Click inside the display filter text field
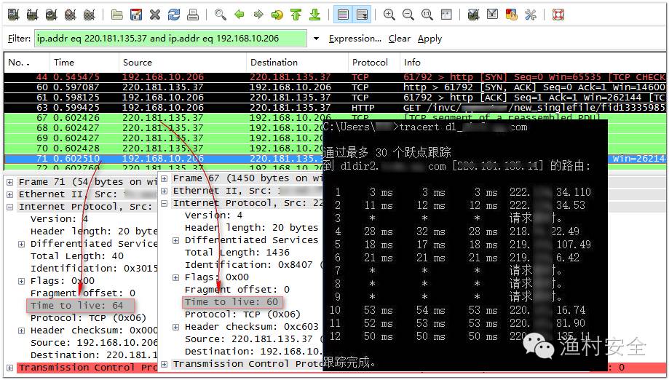The width and height of the screenshot is (669, 380). pos(170,39)
